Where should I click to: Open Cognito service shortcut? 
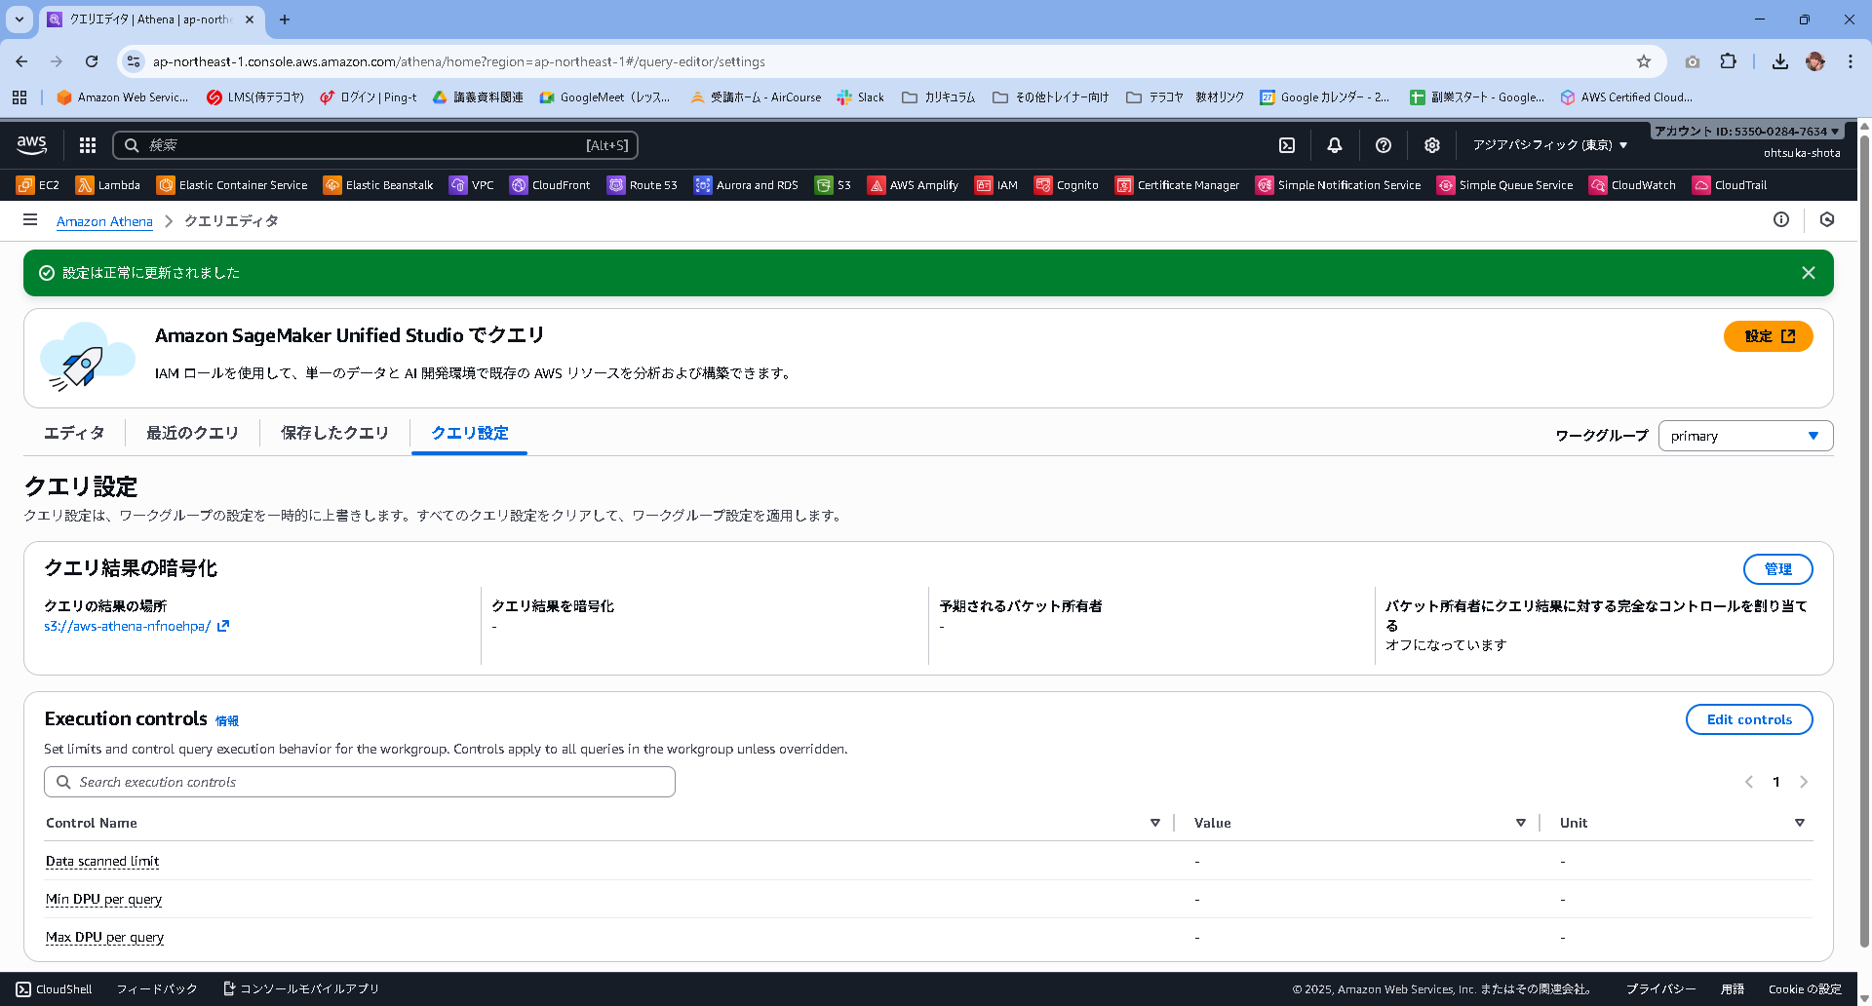pyautogui.click(x=1067, y=185)
